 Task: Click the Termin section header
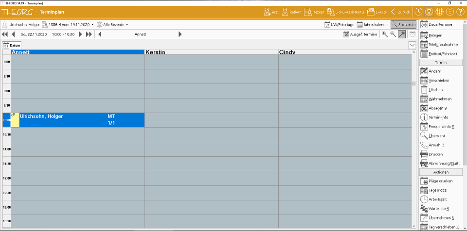point(441,63)
